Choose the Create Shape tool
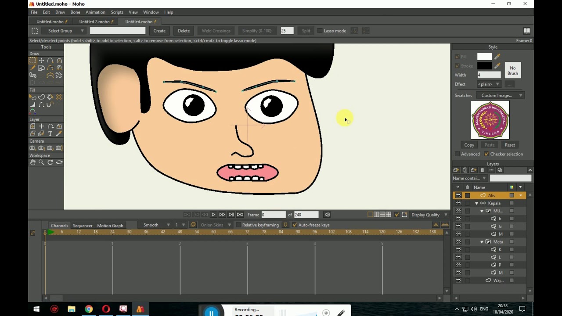The height and width of the screenshot is (316, 562). [41, 97]
